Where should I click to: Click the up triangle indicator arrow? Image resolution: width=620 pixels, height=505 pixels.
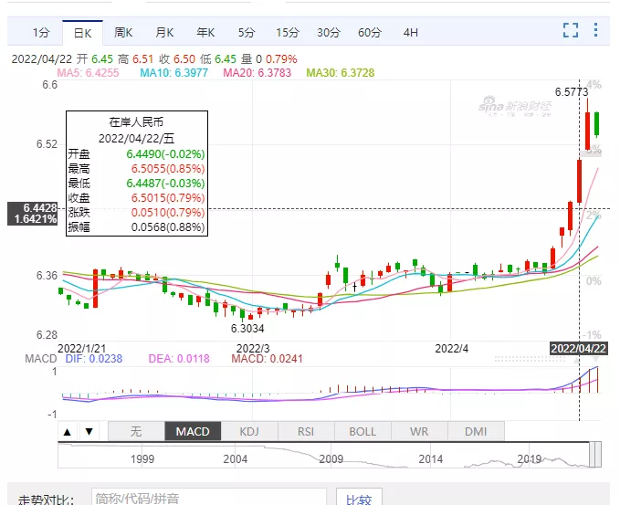click(x=68, y=431)
